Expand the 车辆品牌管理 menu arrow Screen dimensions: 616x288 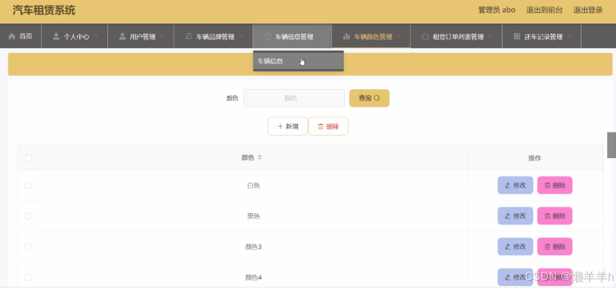coord(241,36)
